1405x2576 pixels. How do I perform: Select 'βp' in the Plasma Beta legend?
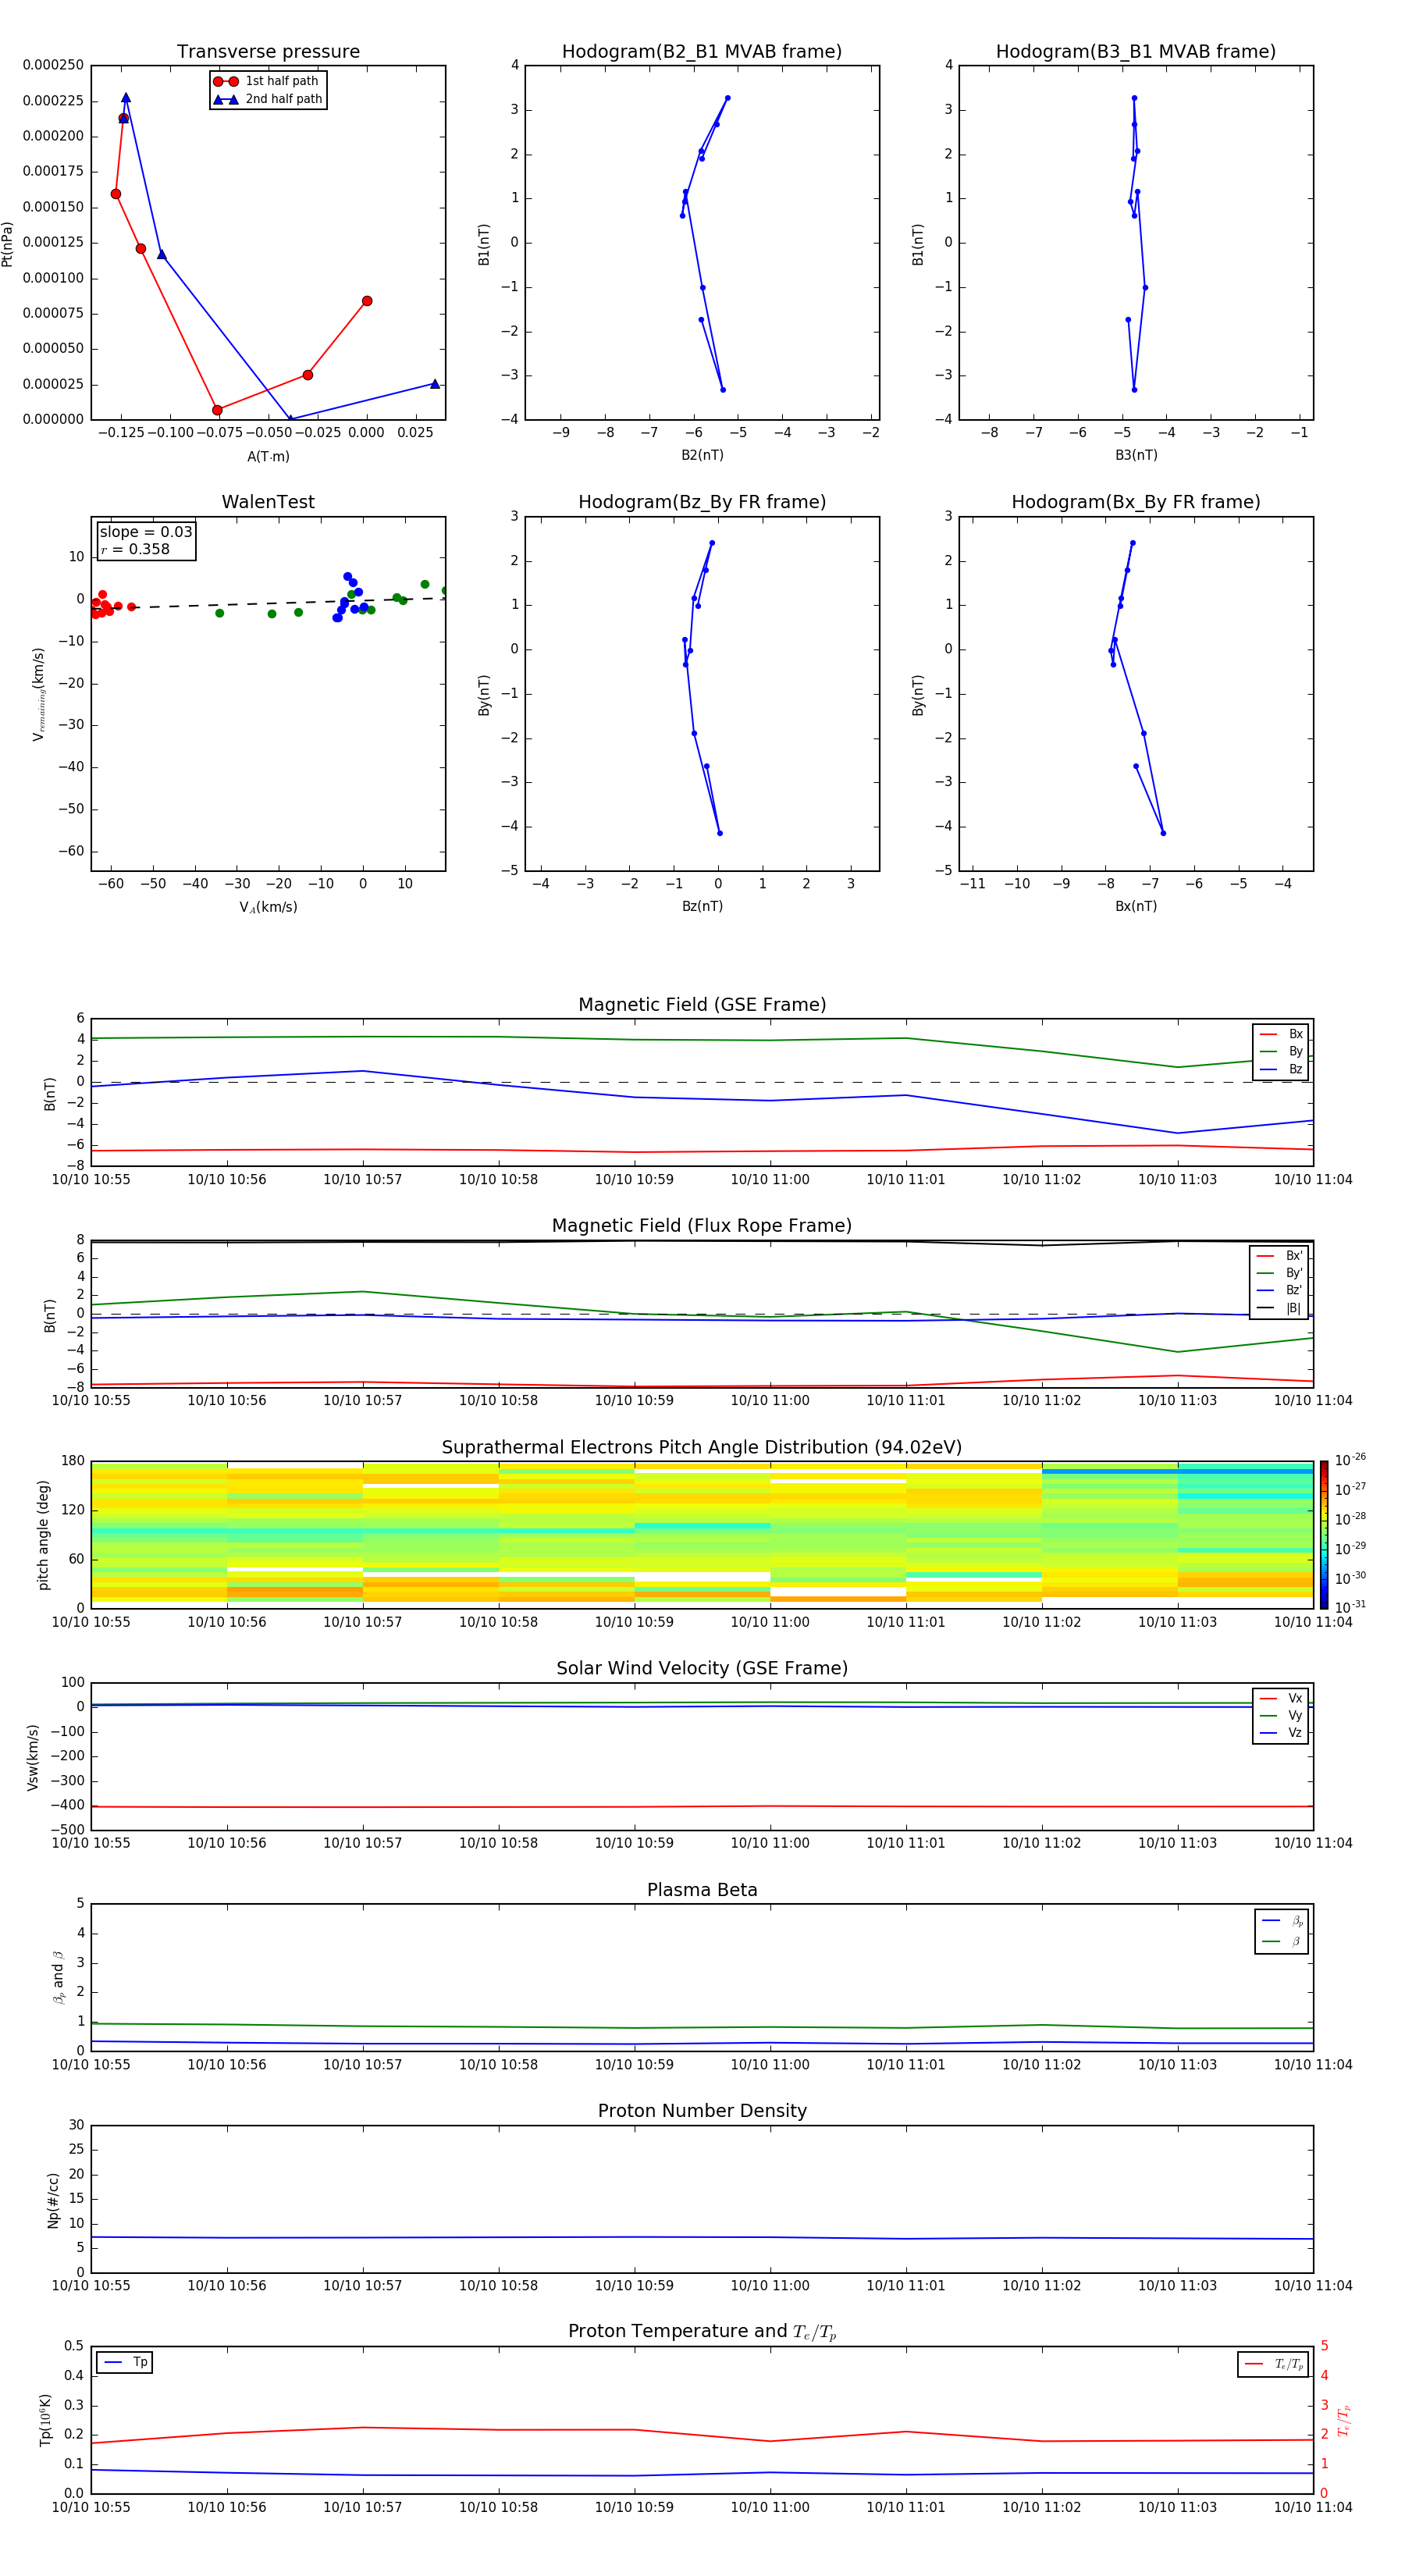tap(1282, 1921)
